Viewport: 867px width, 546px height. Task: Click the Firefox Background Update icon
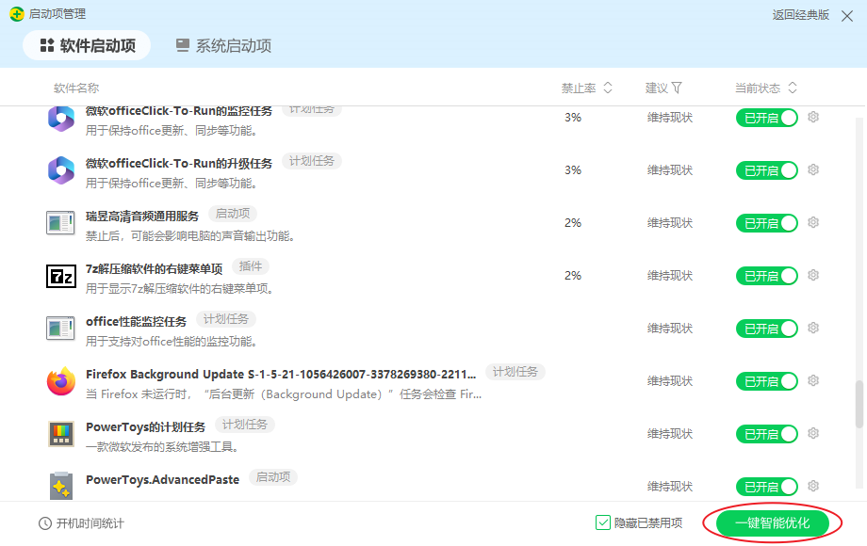[x=60, y=381]
